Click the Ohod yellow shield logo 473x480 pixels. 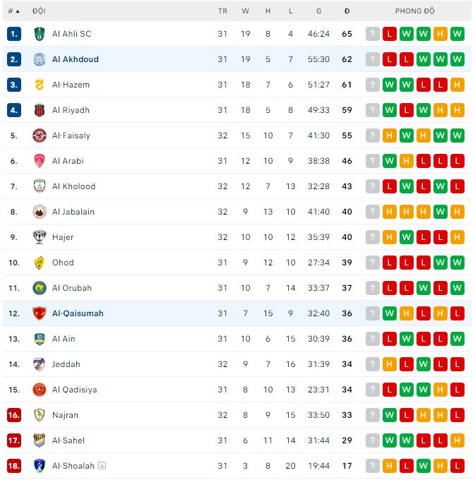pos(40,263)
